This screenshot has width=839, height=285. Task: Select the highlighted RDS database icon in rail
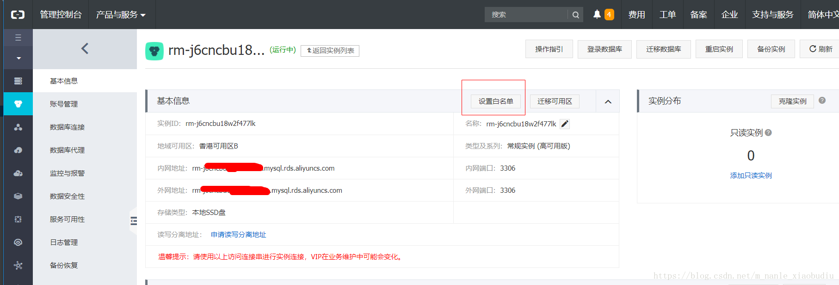(18, 104)
